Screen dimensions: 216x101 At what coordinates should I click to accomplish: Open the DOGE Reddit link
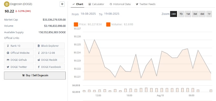click(50, 60)
